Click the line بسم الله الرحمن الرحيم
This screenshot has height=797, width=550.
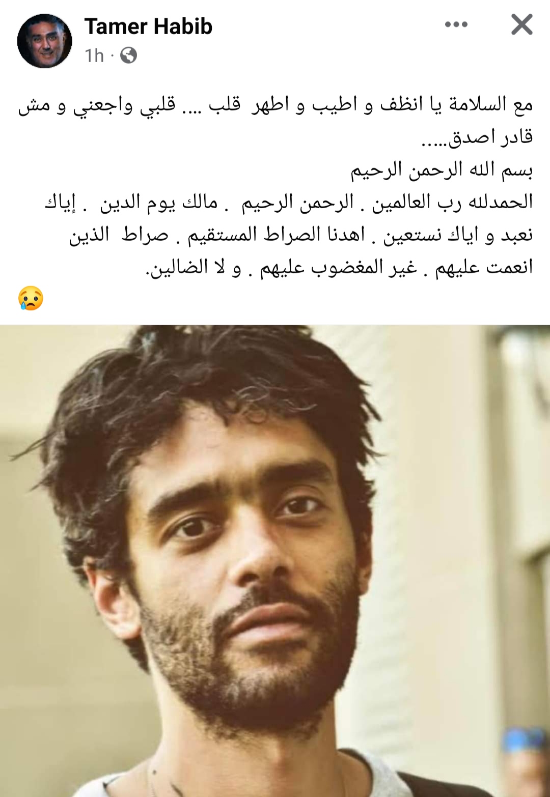442,170
